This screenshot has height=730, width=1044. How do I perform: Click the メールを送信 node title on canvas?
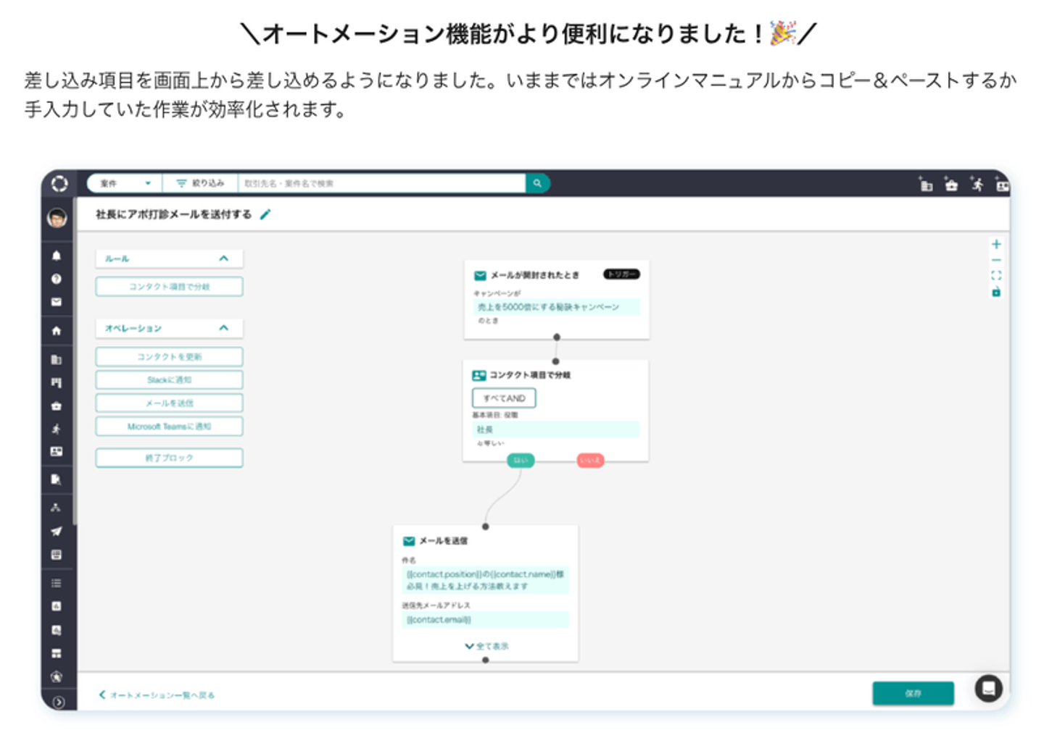pyautogui.click(x=443, y=541)
